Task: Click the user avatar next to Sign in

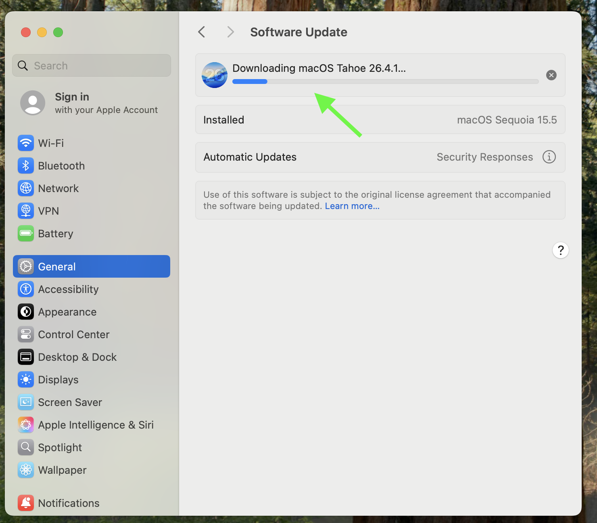Action: [x=33, y=103]
